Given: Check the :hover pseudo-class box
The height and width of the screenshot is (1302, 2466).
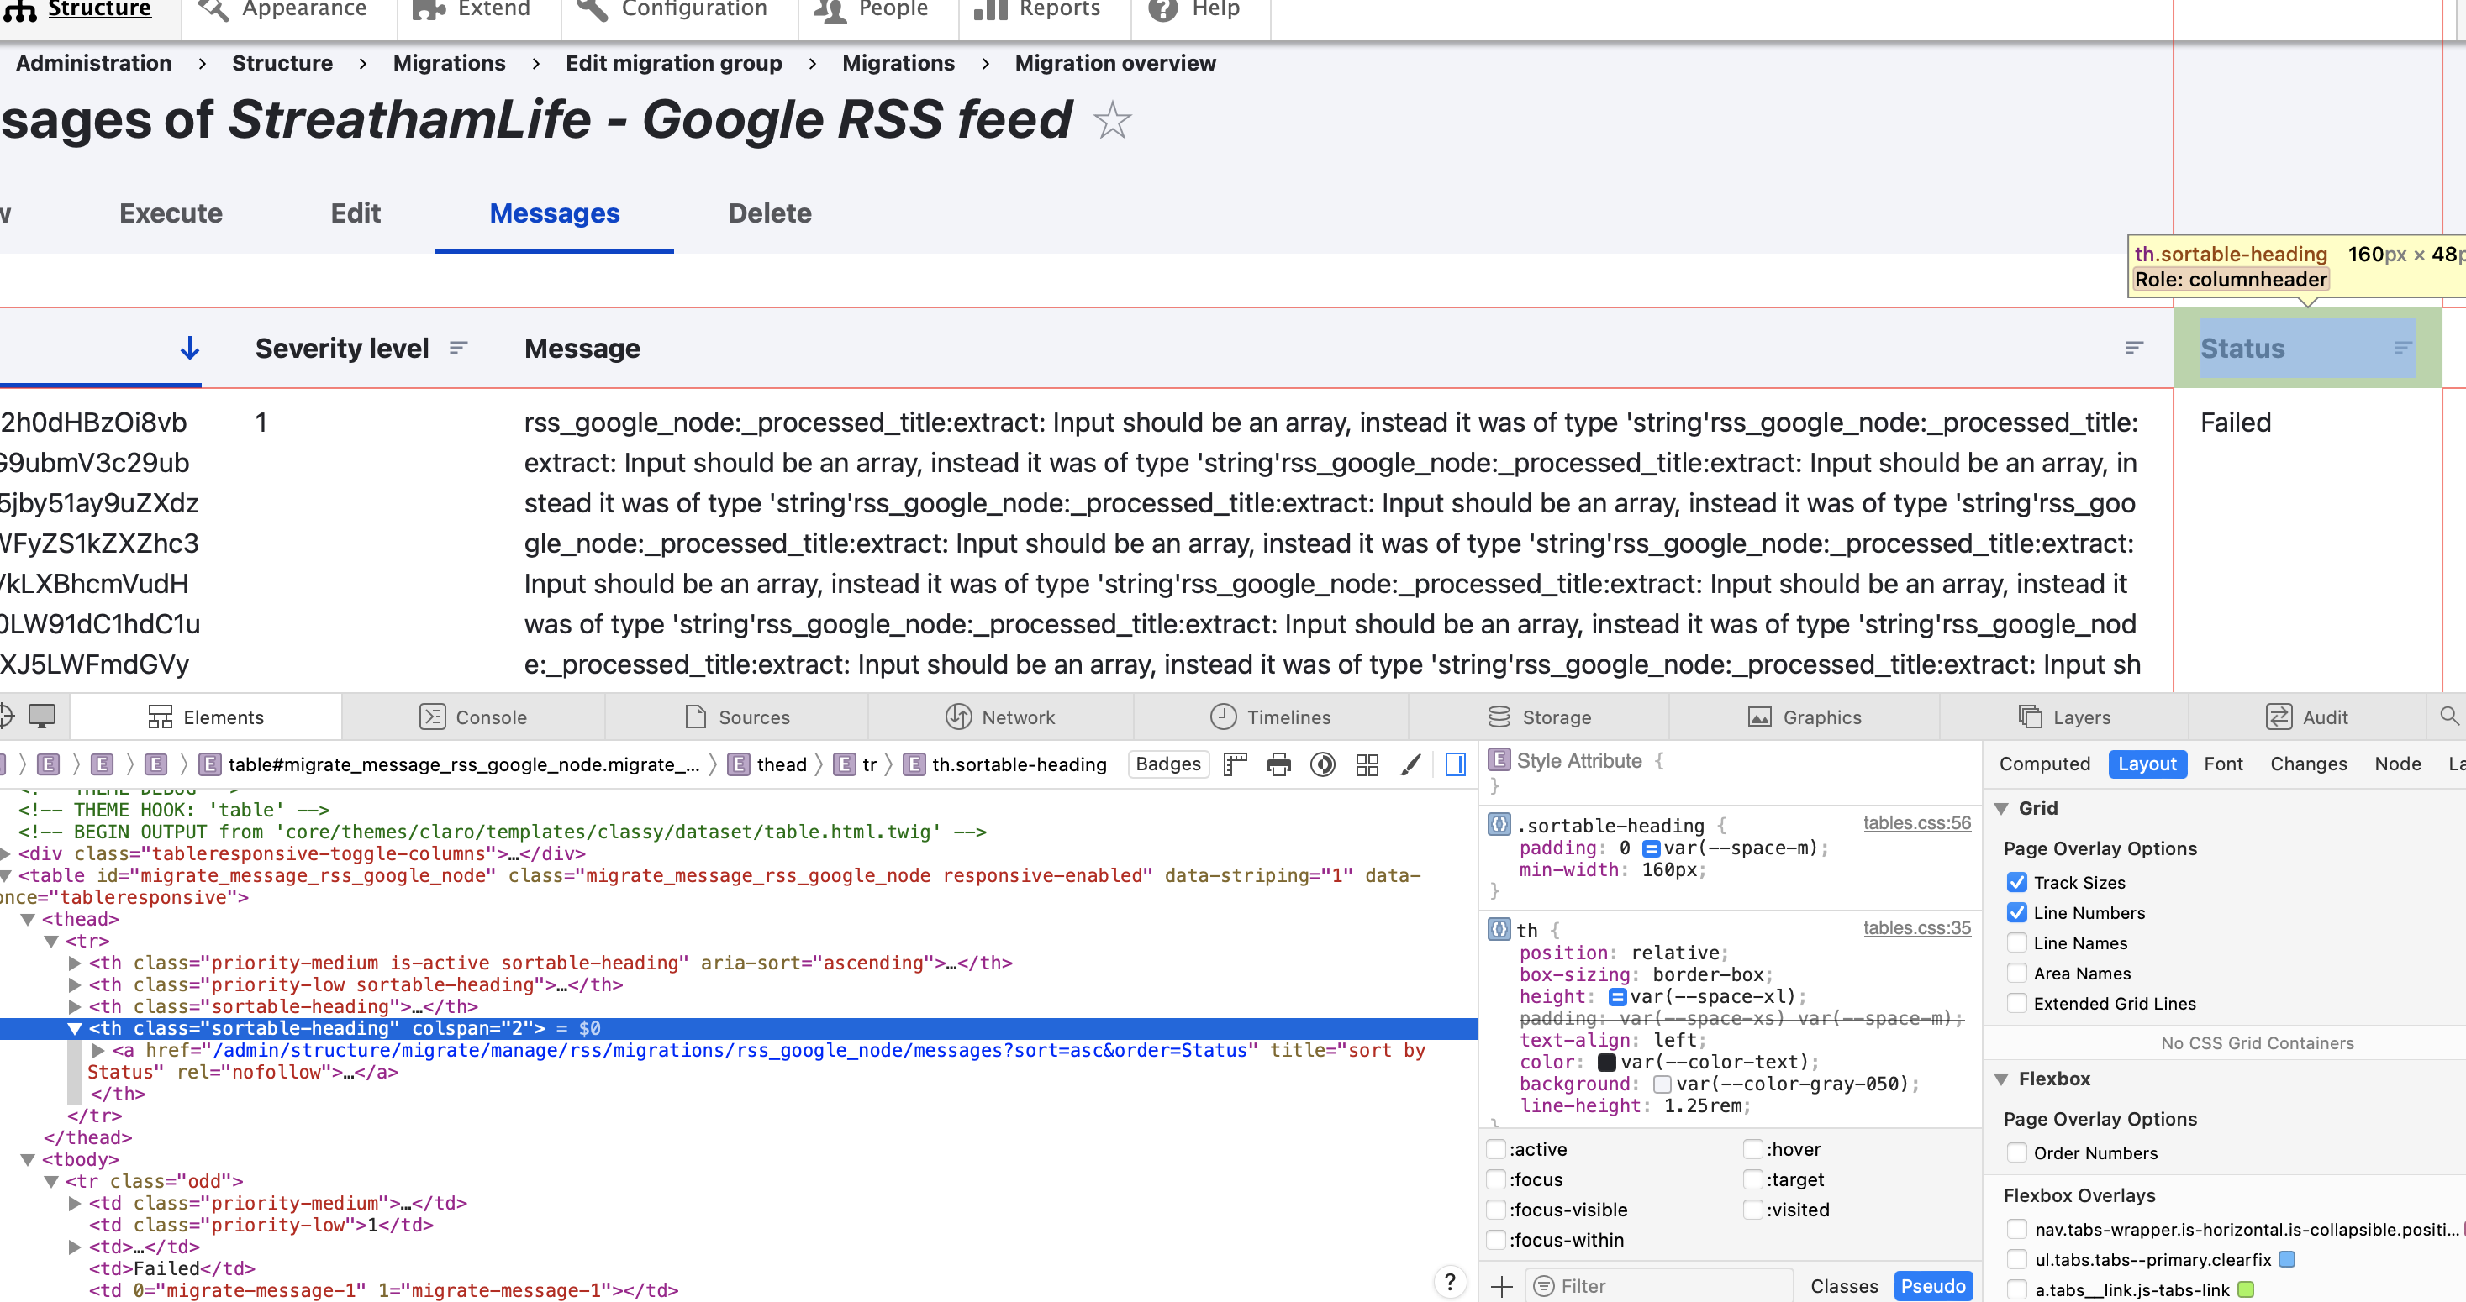Looking at the screenshot, I should [1752, 1148].
